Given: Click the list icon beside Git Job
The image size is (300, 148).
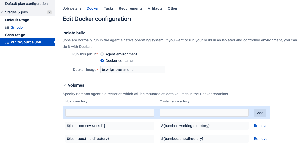Looking at the screenshot, I should click(7, 27).
